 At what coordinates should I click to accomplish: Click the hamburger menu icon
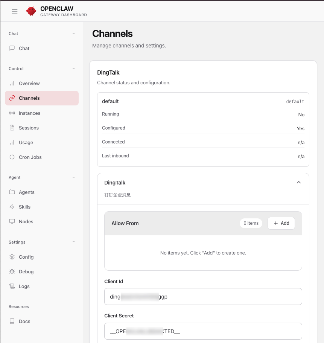pyautogui.click(x=15, y=11)
